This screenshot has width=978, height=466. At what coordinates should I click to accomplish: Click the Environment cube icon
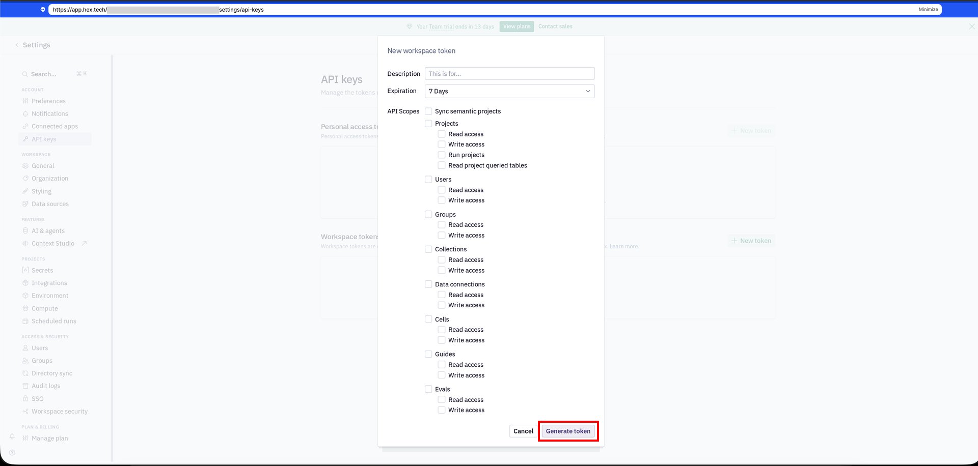pos(25,296)
